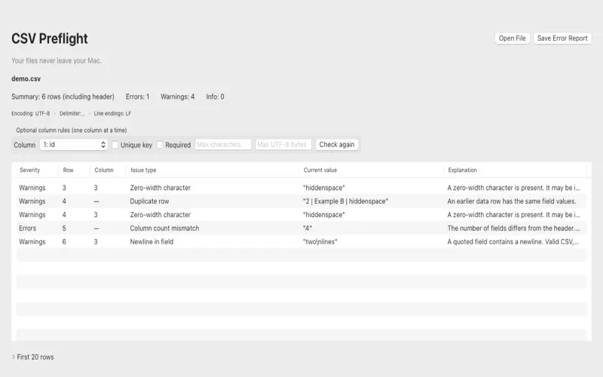The image size is (603, 377).
Task: Click the Warnings: 4 summary count
Action: coord(177,97)
